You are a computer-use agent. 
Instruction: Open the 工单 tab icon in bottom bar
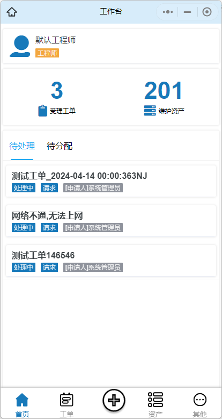coord(66,400)
